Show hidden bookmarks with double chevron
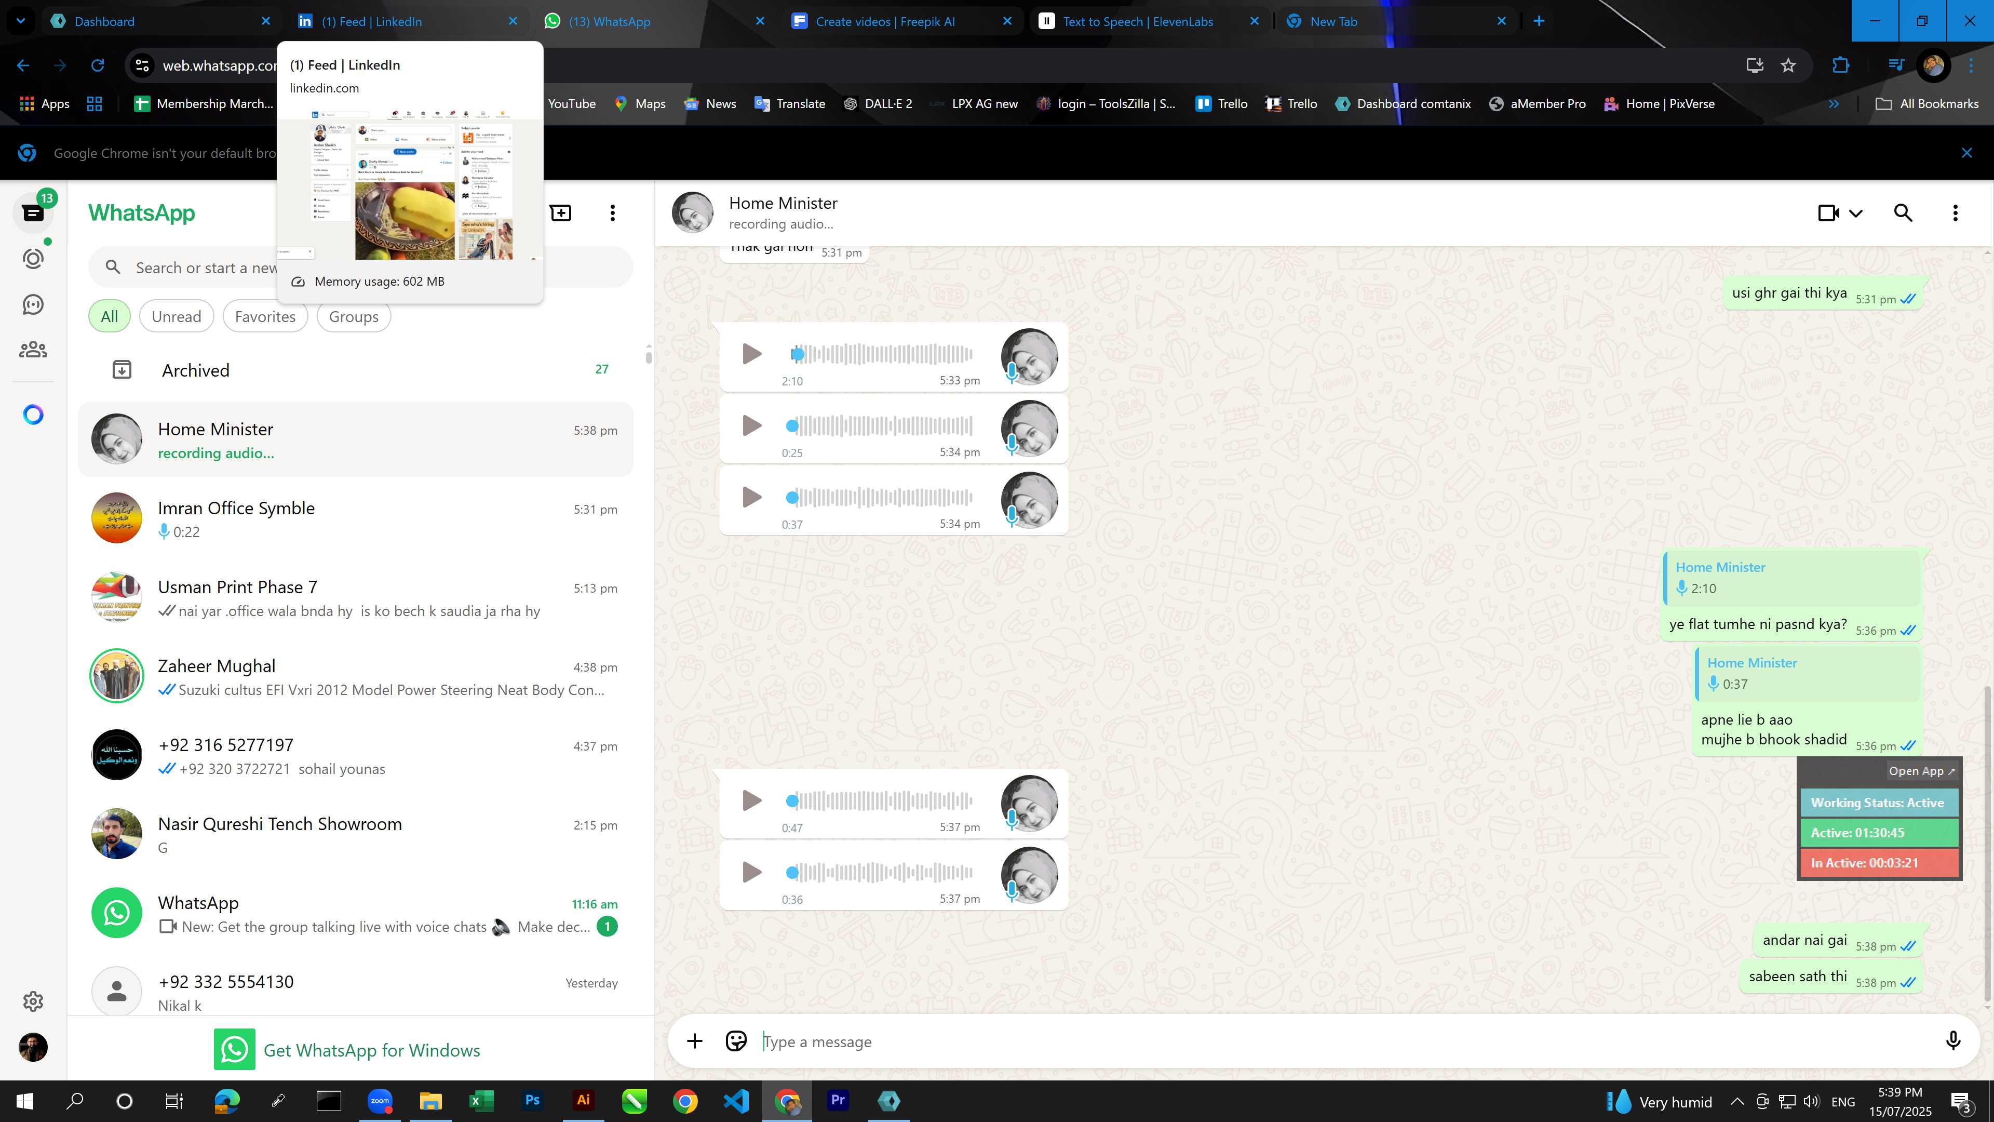 pos(1834,104)
